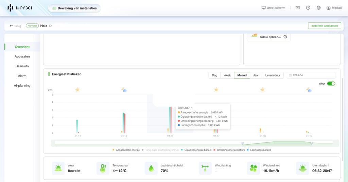348x182 pixels.
Task: Open the mail envelope icon
Action: tap(297, 8)
